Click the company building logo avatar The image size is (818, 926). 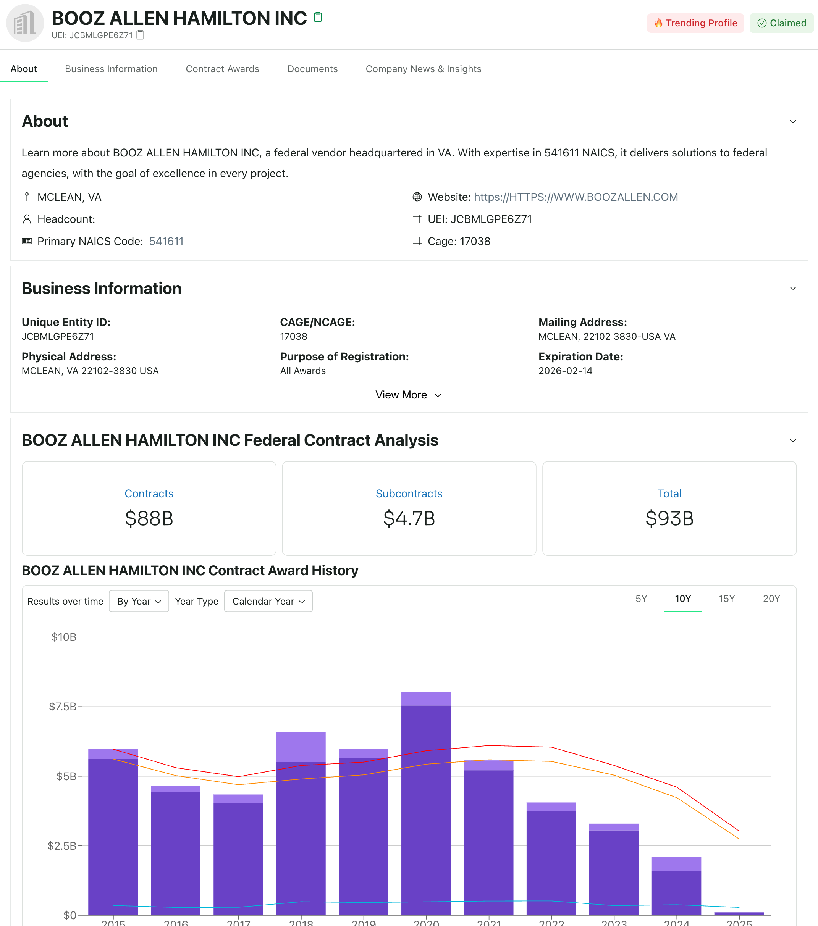pos(25,23)
